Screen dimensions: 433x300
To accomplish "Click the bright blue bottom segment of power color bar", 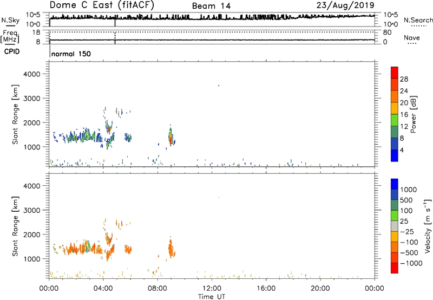I will point(395,156).
